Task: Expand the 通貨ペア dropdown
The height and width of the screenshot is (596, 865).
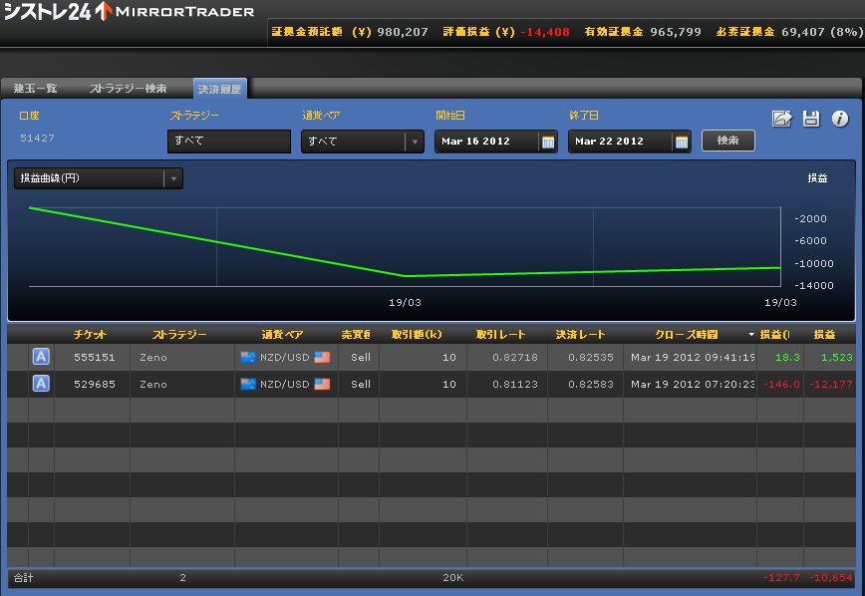Action: tap(414, 142)
